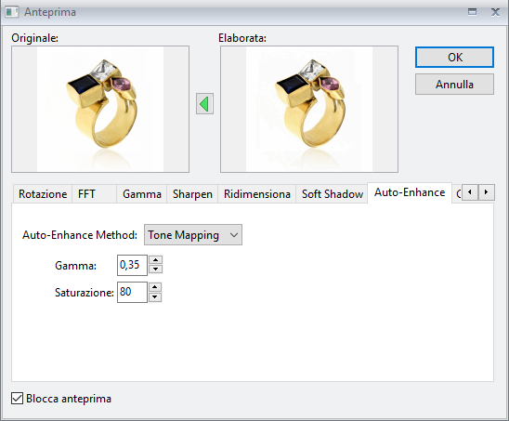Go to the Sharpen tab

192,194
